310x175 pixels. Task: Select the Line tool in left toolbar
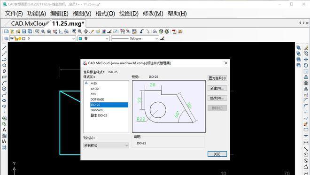4,48
